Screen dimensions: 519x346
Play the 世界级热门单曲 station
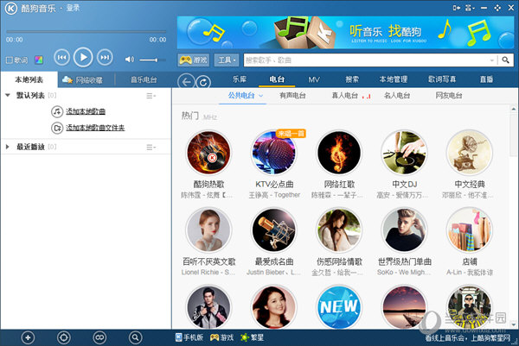pyautogui.click(x=404, y=230)
